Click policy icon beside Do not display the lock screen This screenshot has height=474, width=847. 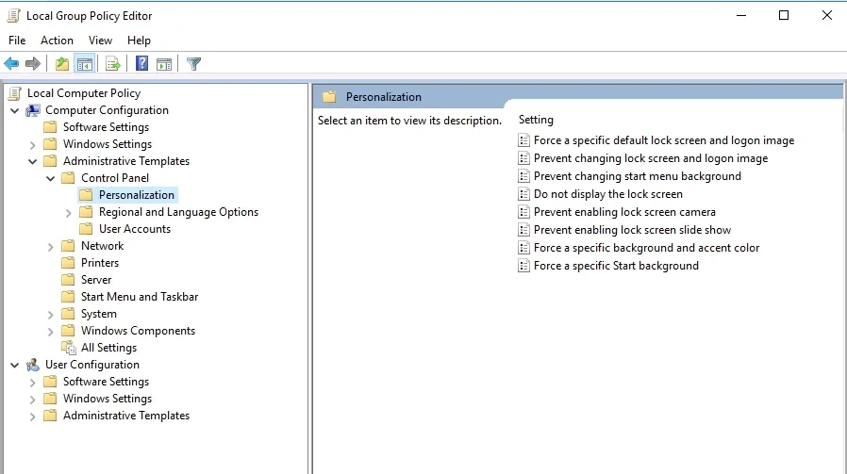coord(523,194)
